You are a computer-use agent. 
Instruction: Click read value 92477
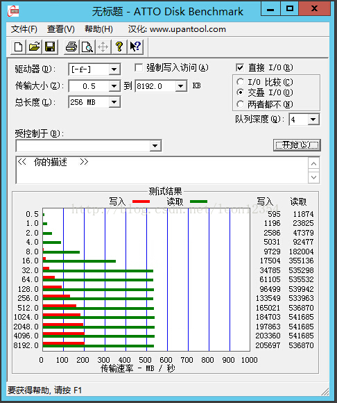point(303,242)
